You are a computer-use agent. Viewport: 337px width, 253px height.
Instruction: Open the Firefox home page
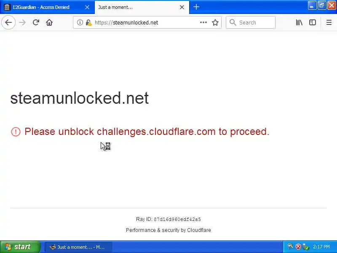pos(49,22)
